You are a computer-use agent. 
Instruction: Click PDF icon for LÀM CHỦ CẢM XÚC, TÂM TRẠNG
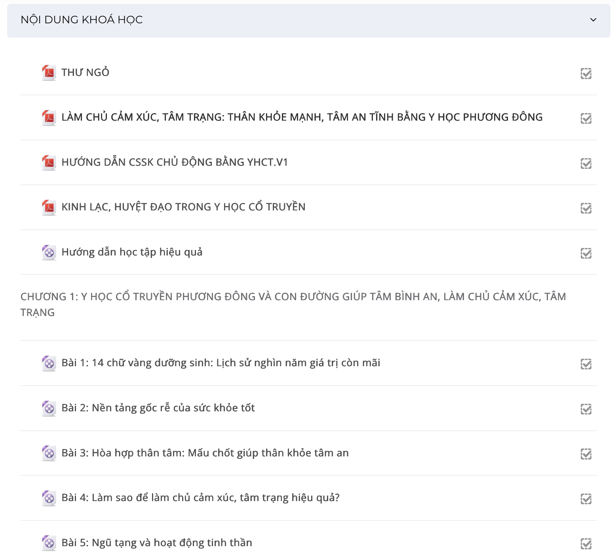tap(49, 117)
